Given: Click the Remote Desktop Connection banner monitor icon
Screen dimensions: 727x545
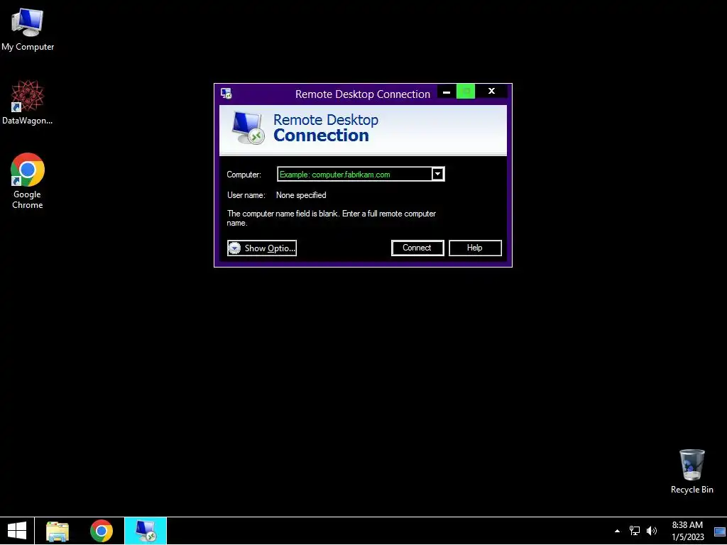Looking at the screenshot, I should click(248, 128).
